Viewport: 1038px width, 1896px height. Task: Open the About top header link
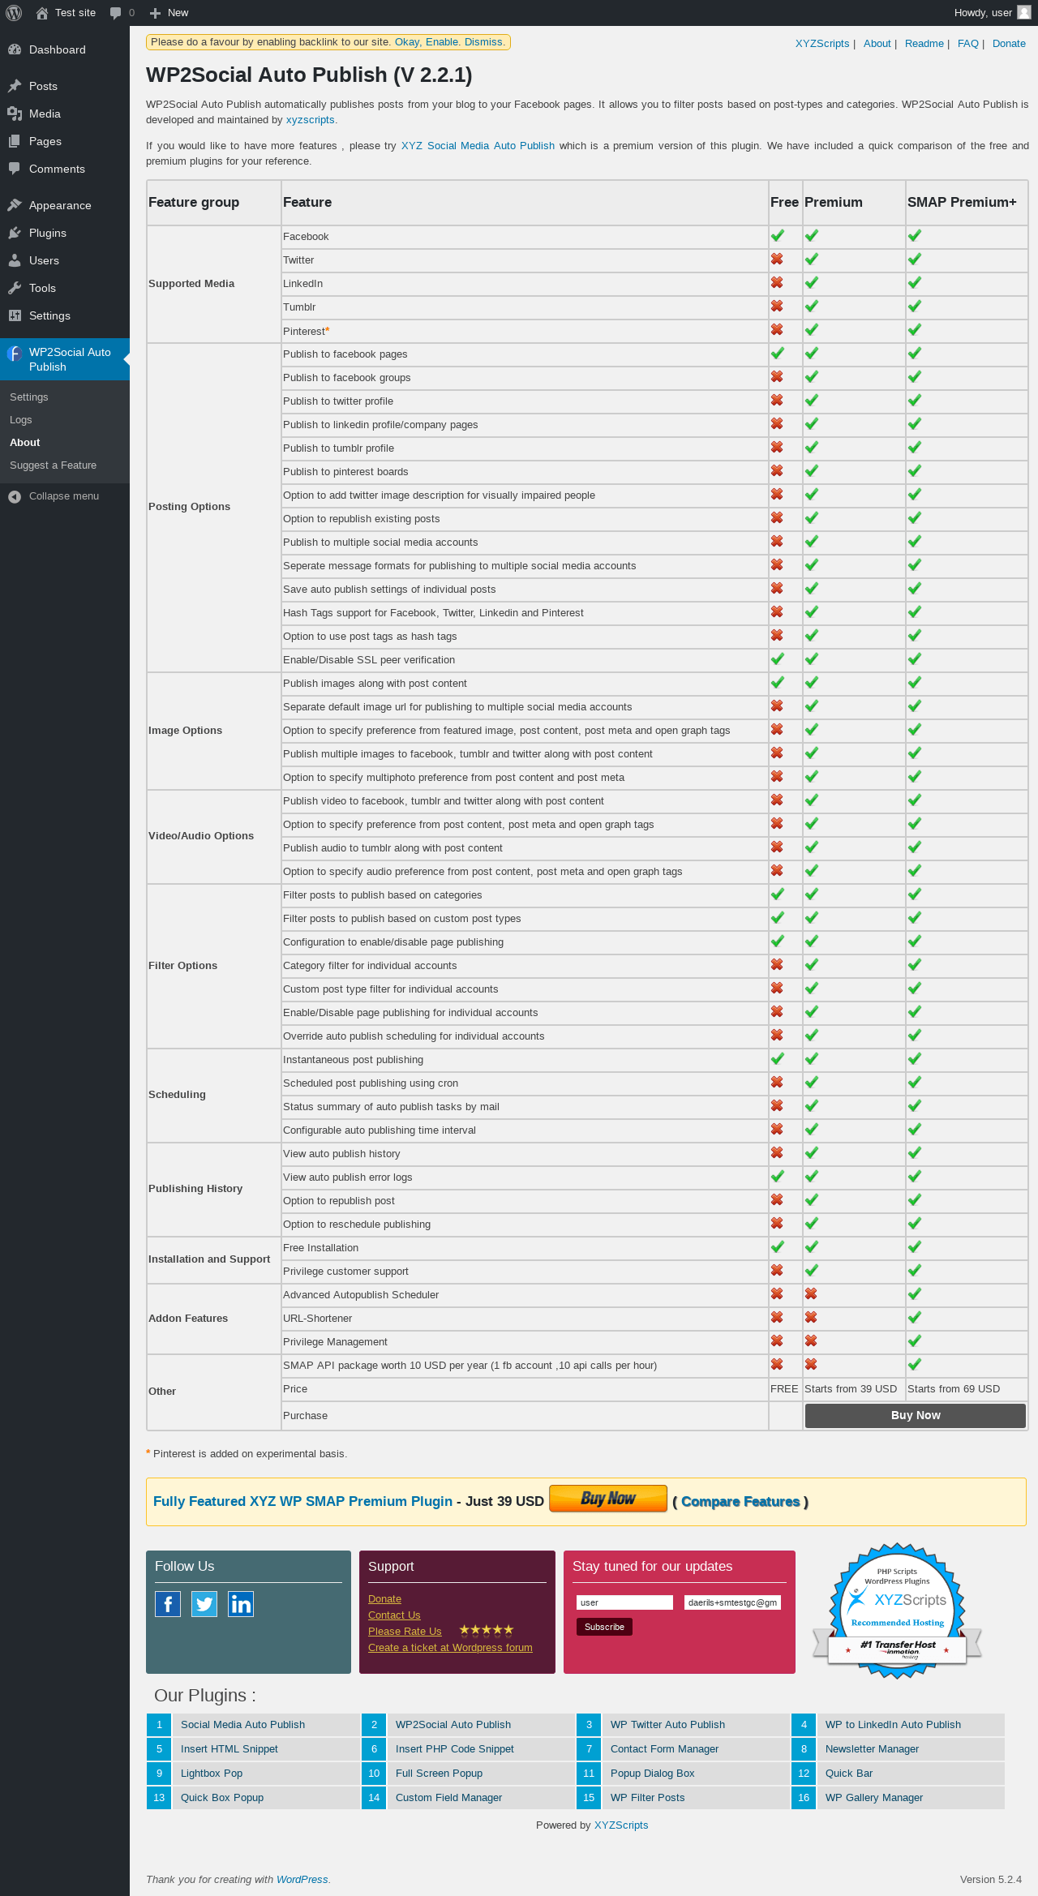[x=877, y=44]
